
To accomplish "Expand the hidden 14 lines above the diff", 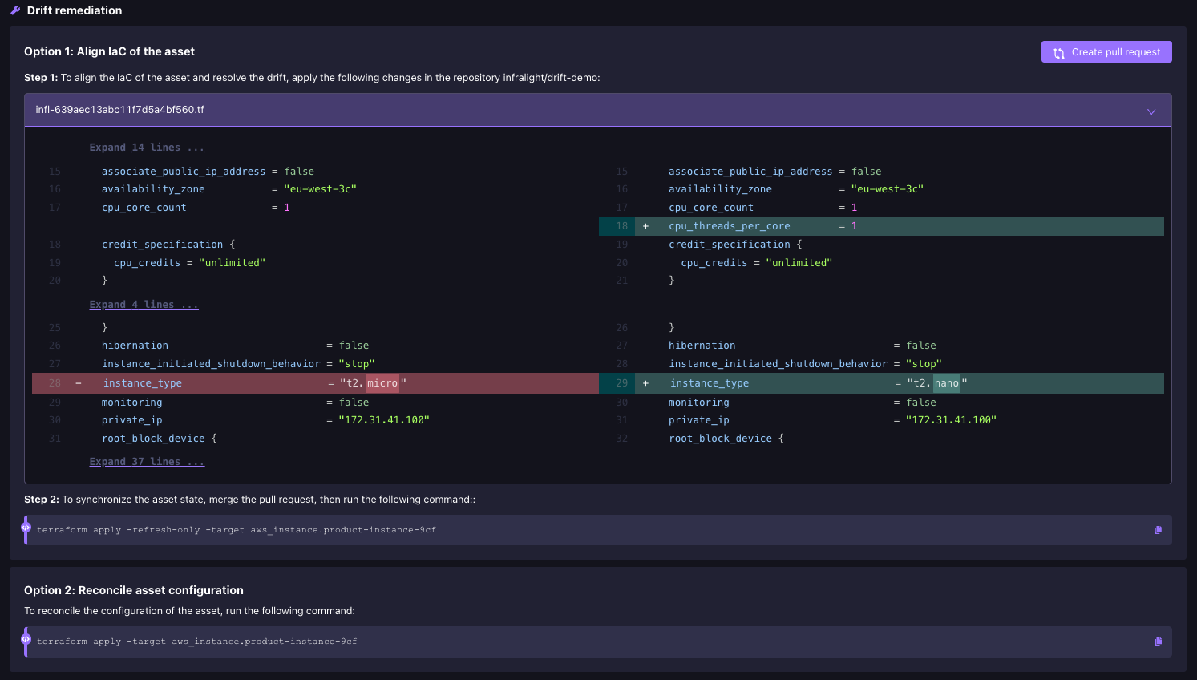I will (147, 147).
